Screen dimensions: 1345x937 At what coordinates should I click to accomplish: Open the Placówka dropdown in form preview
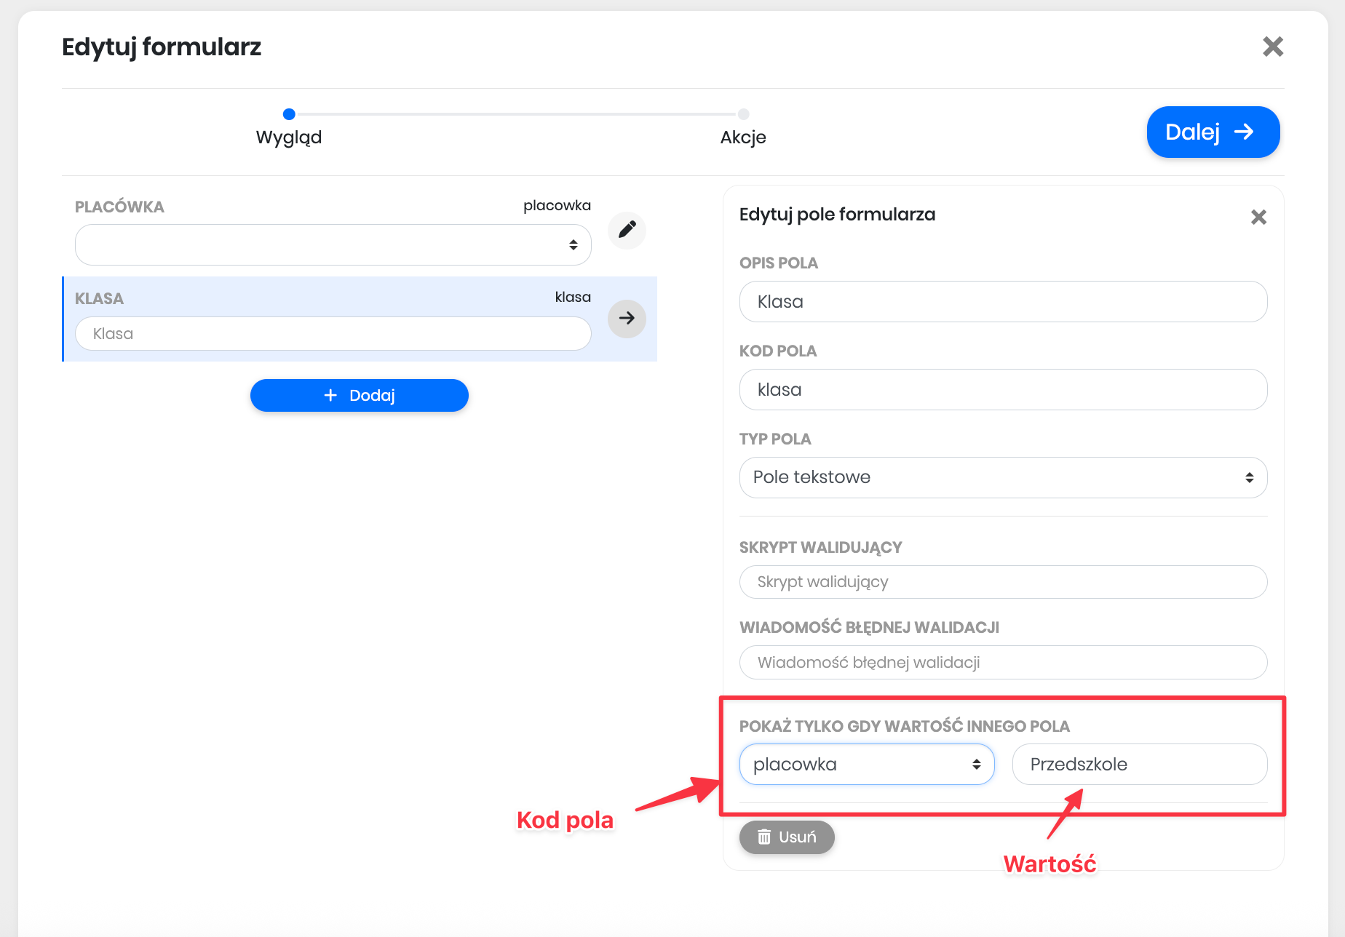[333, 244]
